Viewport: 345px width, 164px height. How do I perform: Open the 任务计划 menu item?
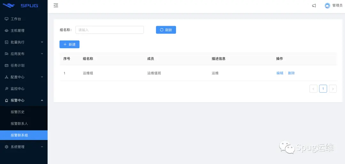[x=24, y=65]
